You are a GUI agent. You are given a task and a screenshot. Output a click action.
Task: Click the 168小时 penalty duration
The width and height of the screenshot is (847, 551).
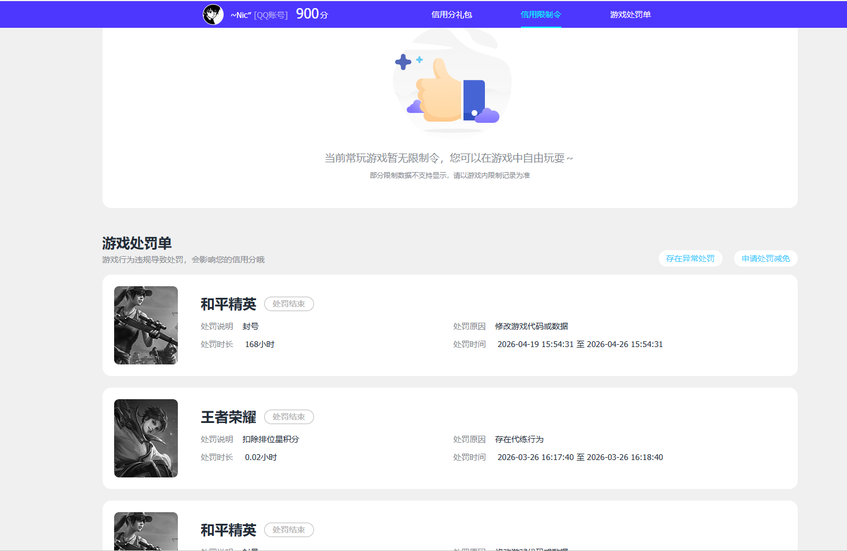(x=260, y=344)
